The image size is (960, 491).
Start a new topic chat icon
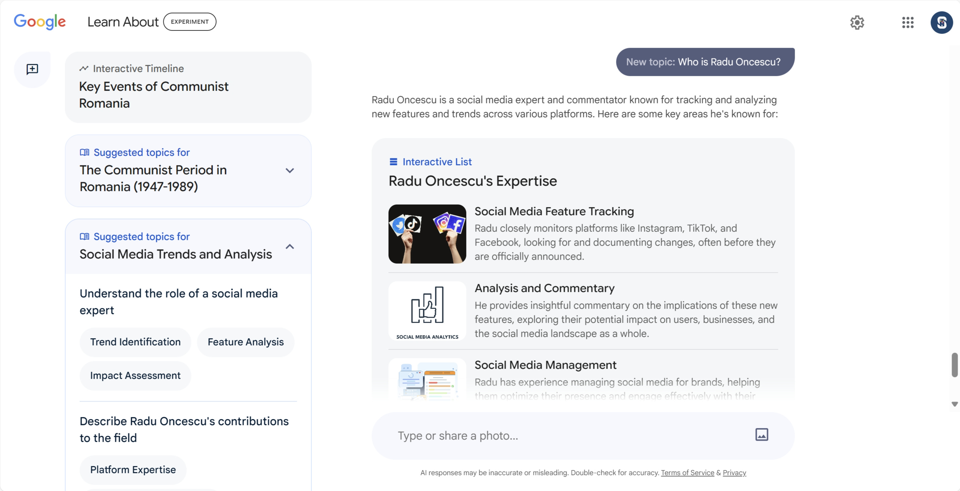click(x=33, y=69)
